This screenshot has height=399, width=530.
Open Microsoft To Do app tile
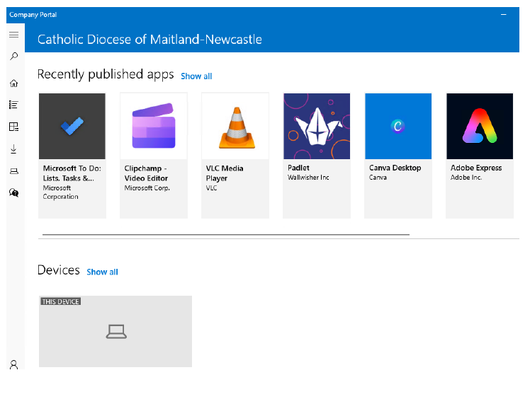point(72,155)
